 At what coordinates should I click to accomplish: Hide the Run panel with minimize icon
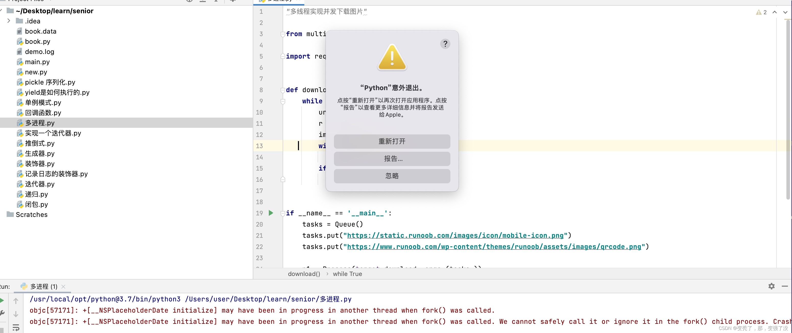pyautogui.click(x=784, y=286)
